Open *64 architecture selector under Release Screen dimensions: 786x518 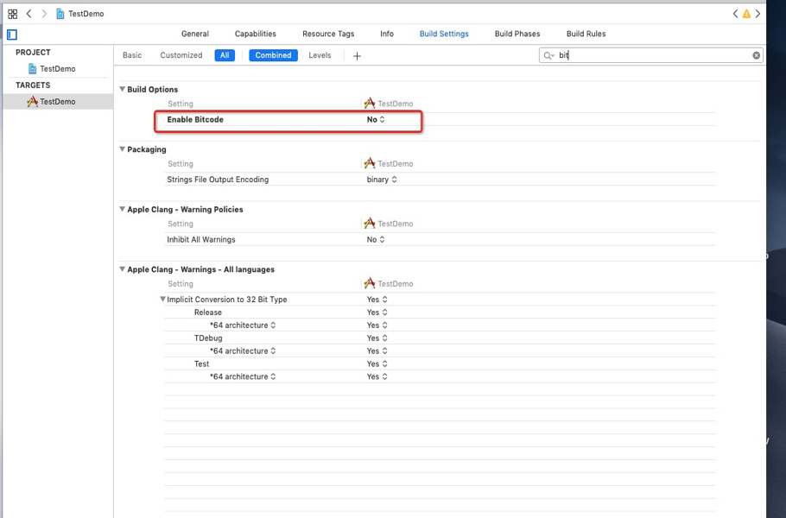coord(243,325)
